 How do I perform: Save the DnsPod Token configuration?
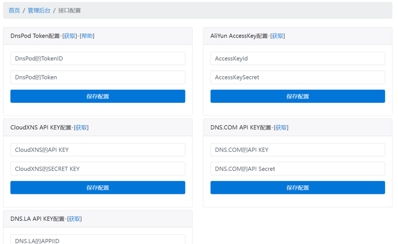[x=98, y=96]
